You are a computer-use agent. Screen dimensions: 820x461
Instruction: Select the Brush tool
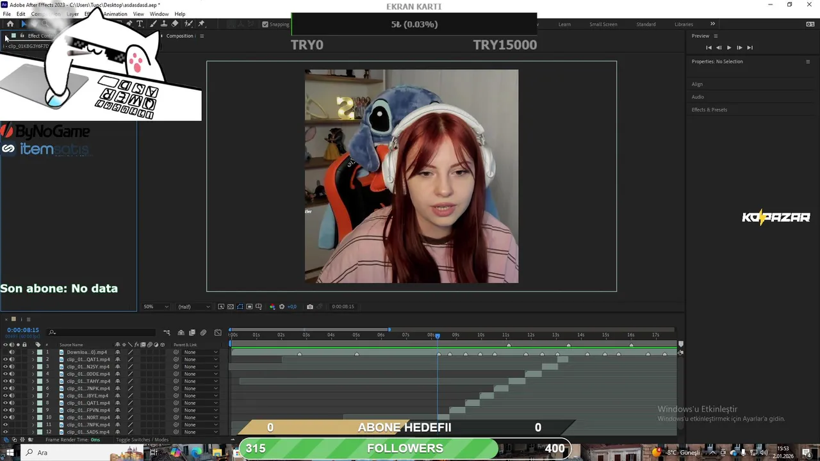tap(153, 24)
